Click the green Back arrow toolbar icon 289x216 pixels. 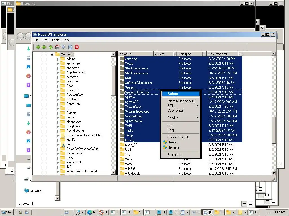[x=38, y=47]
